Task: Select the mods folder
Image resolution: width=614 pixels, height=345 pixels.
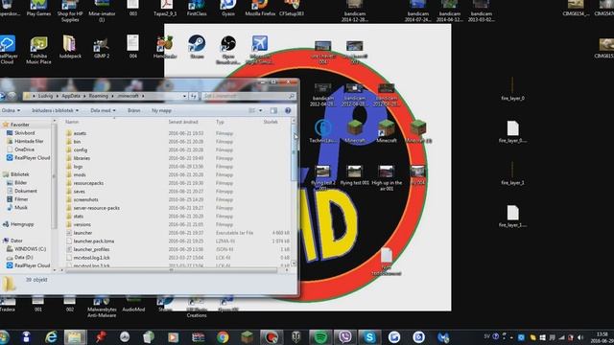Action: click(79, 174)
